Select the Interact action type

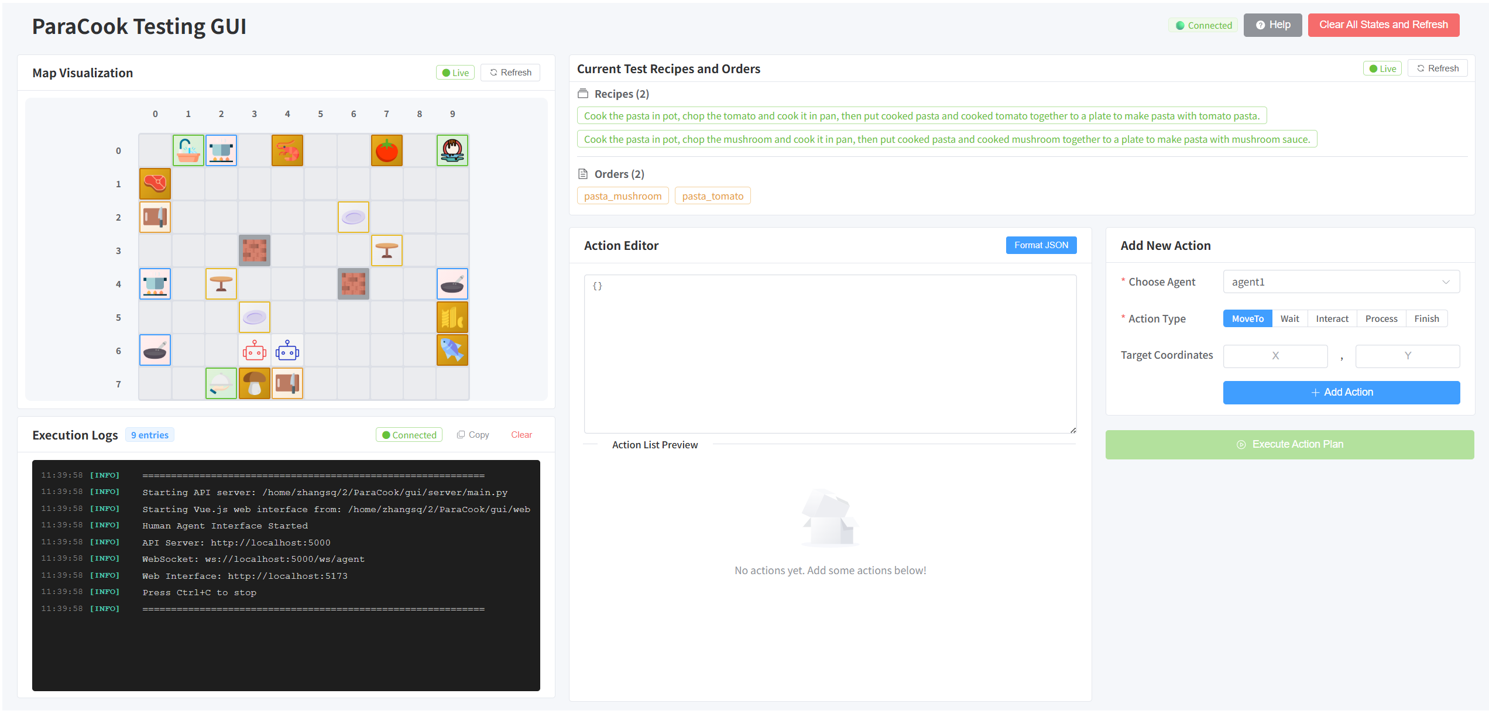point(1332,318)
